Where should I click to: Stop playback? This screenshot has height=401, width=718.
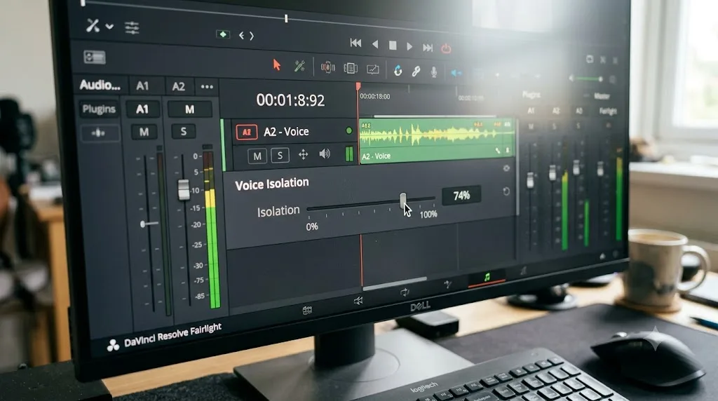pyautogui.click(x=393, y=46)
